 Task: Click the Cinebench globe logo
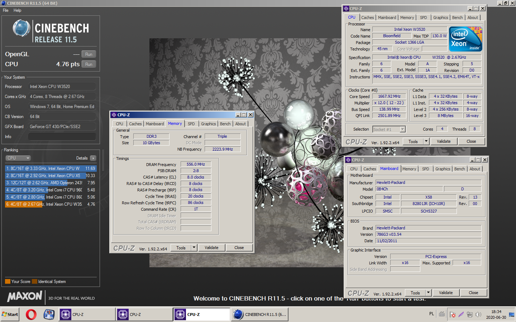(x=21, y=28)
